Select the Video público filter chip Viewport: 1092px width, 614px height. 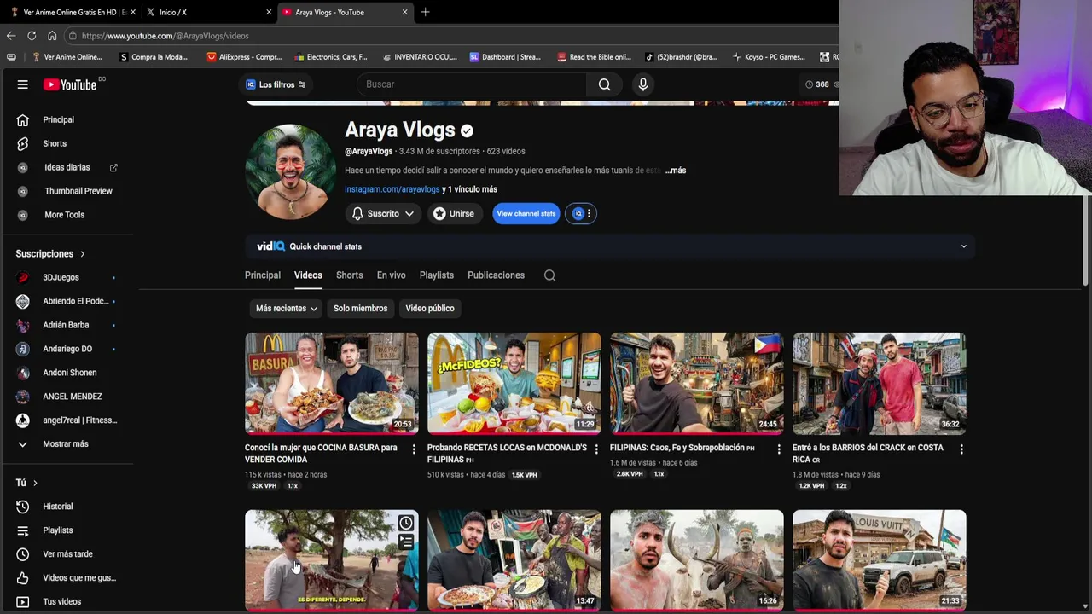click(430, 309)
